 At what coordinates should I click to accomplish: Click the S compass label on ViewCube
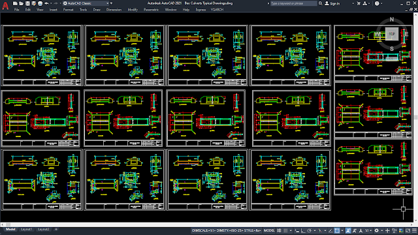point(392,49)
